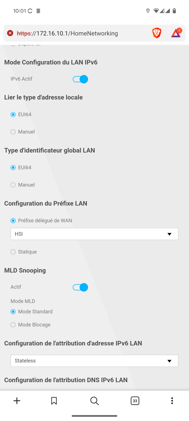Open the tab switcher showing 33 tabs
The image size is (189, 421).
point(135,401)
